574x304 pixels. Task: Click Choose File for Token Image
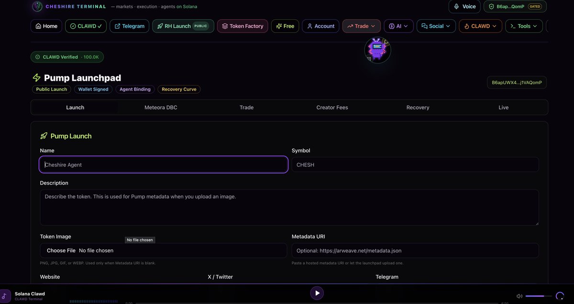point(61,250)
